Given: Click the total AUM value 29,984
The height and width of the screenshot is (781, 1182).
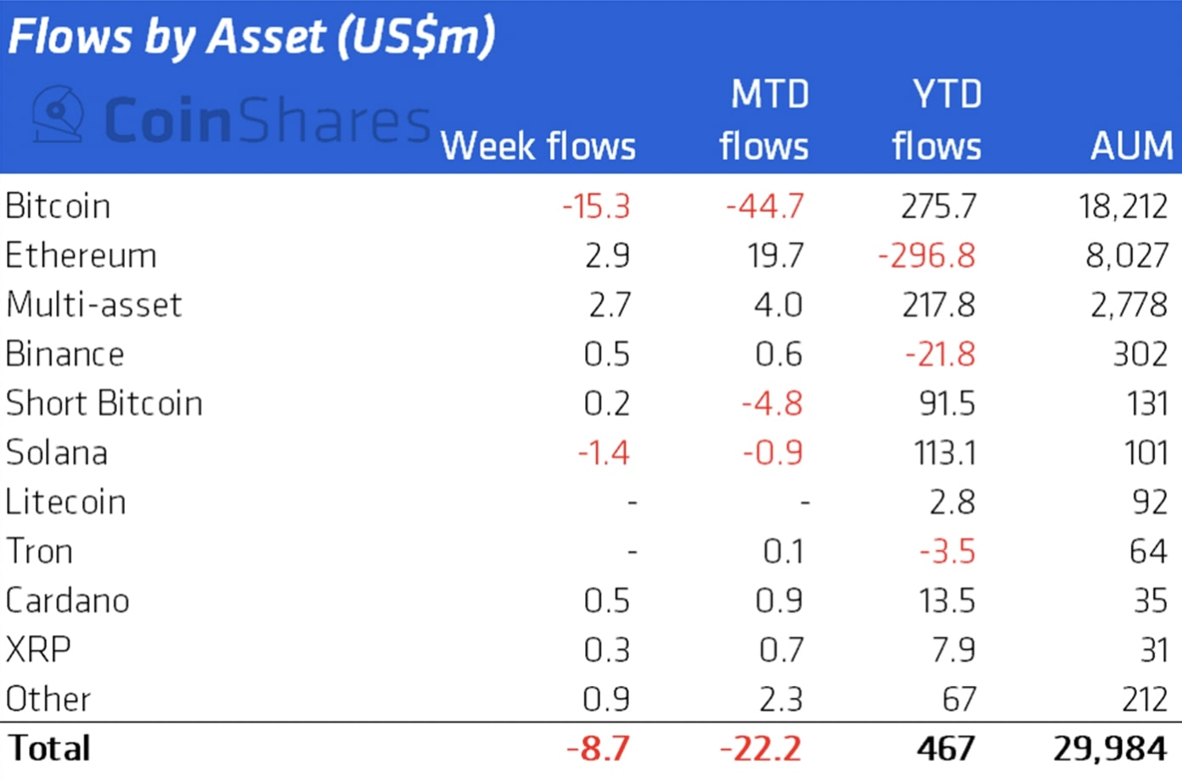Looking at the screenshot, I should click(x=1111, y=748).
